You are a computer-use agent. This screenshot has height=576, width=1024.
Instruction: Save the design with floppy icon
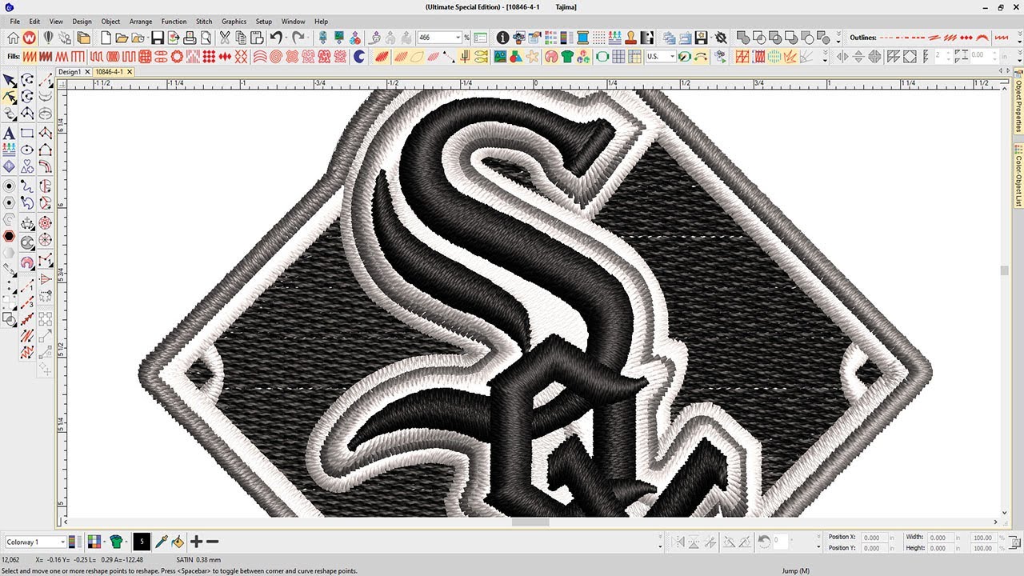tap(158, 38)
